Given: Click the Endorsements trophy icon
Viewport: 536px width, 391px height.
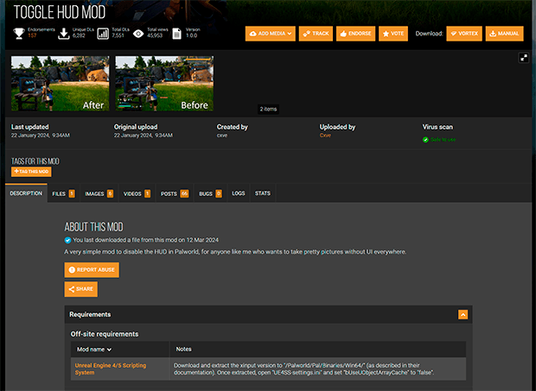Looking at the screenshot, I should tap(19, 33).
